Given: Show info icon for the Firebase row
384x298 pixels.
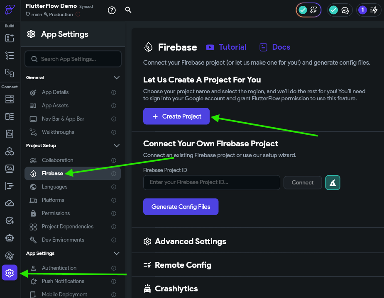Looking at the screenshot, I should coord(114,174).
